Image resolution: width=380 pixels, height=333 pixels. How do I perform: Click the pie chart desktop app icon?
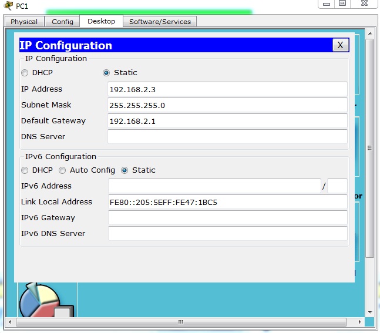tap(46, 300)
